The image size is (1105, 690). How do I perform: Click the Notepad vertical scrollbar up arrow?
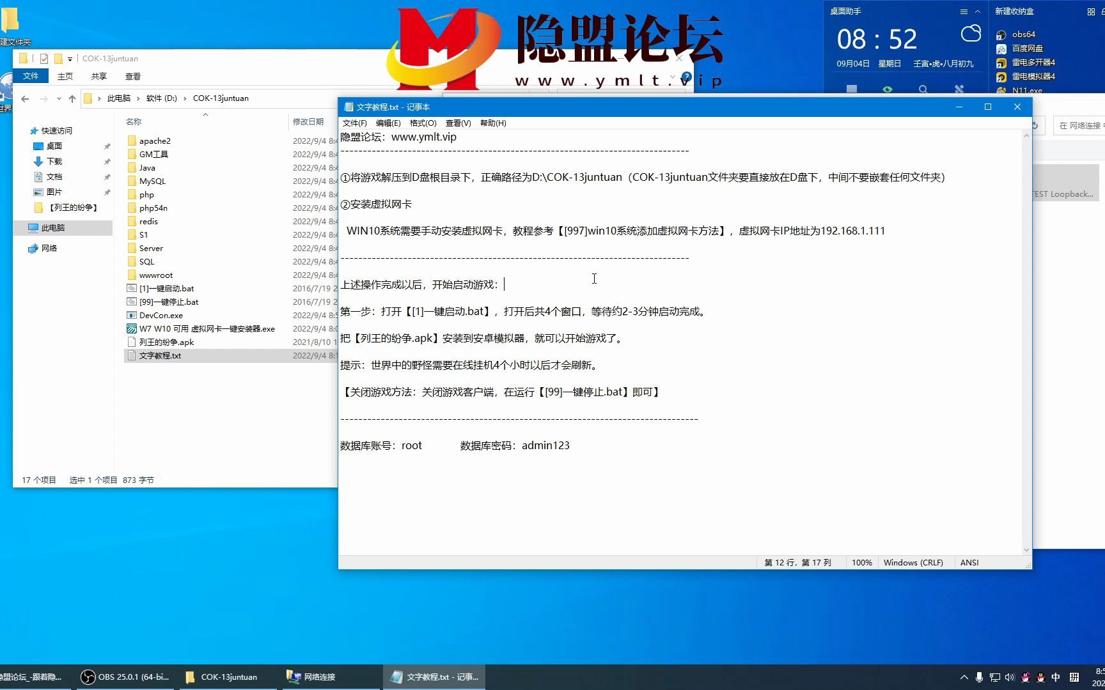tap(1027, 135)
